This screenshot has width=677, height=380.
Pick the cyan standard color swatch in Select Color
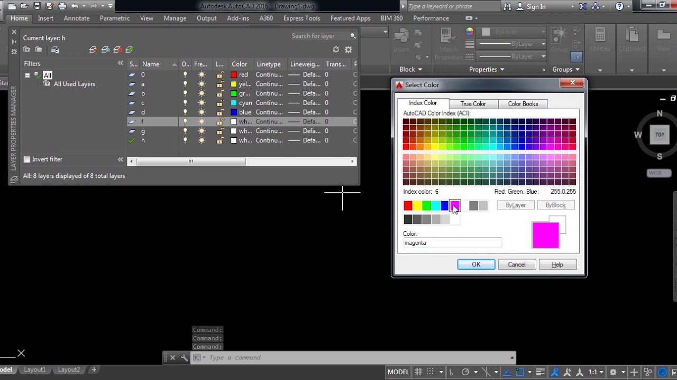coord(436,205)
